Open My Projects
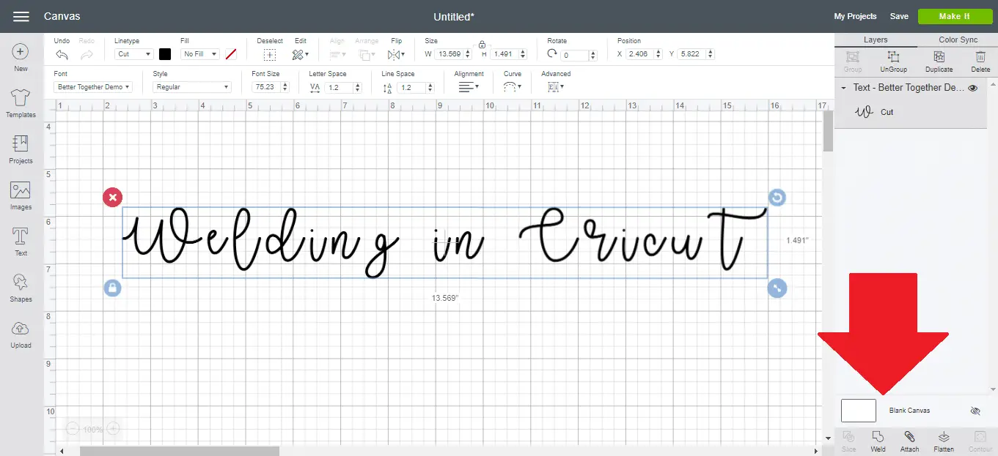 [855, 16]
